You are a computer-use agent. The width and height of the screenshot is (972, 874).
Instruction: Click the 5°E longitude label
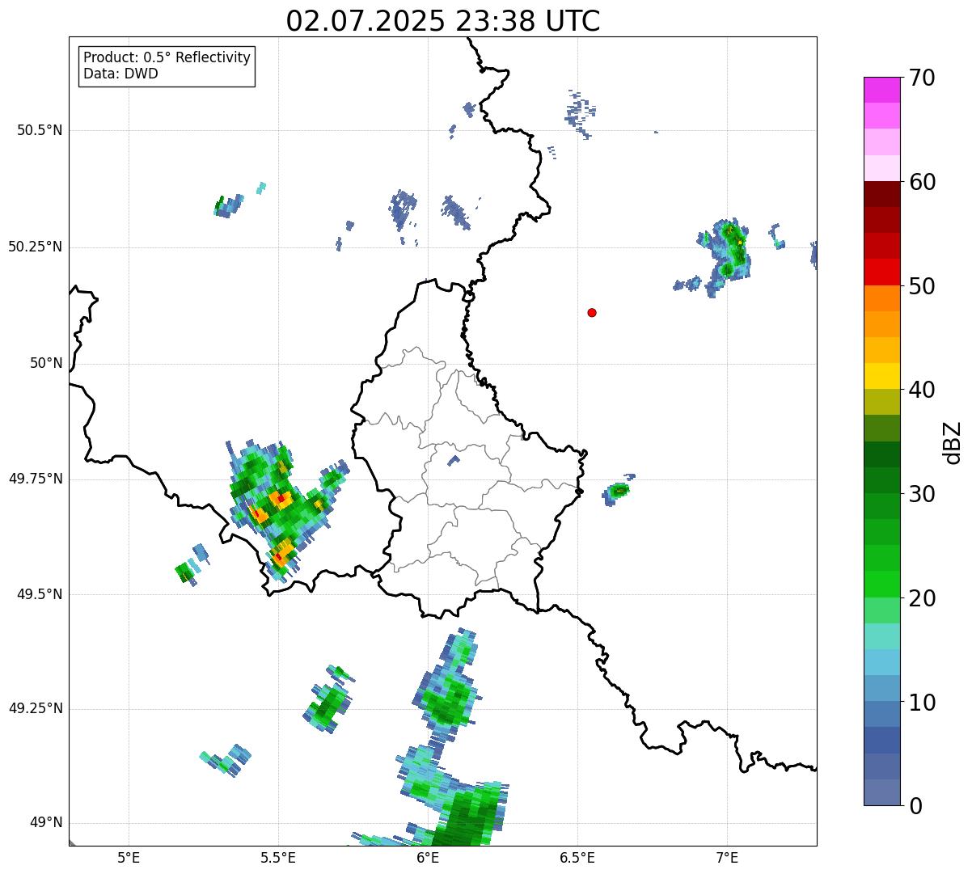tap(129, 857)
